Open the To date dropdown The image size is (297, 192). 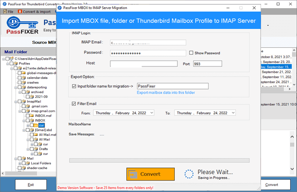(233, 113)
